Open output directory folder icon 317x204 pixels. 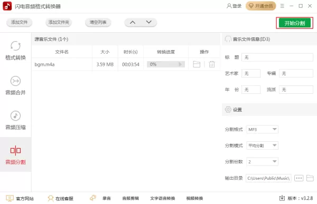coord(310,178)
